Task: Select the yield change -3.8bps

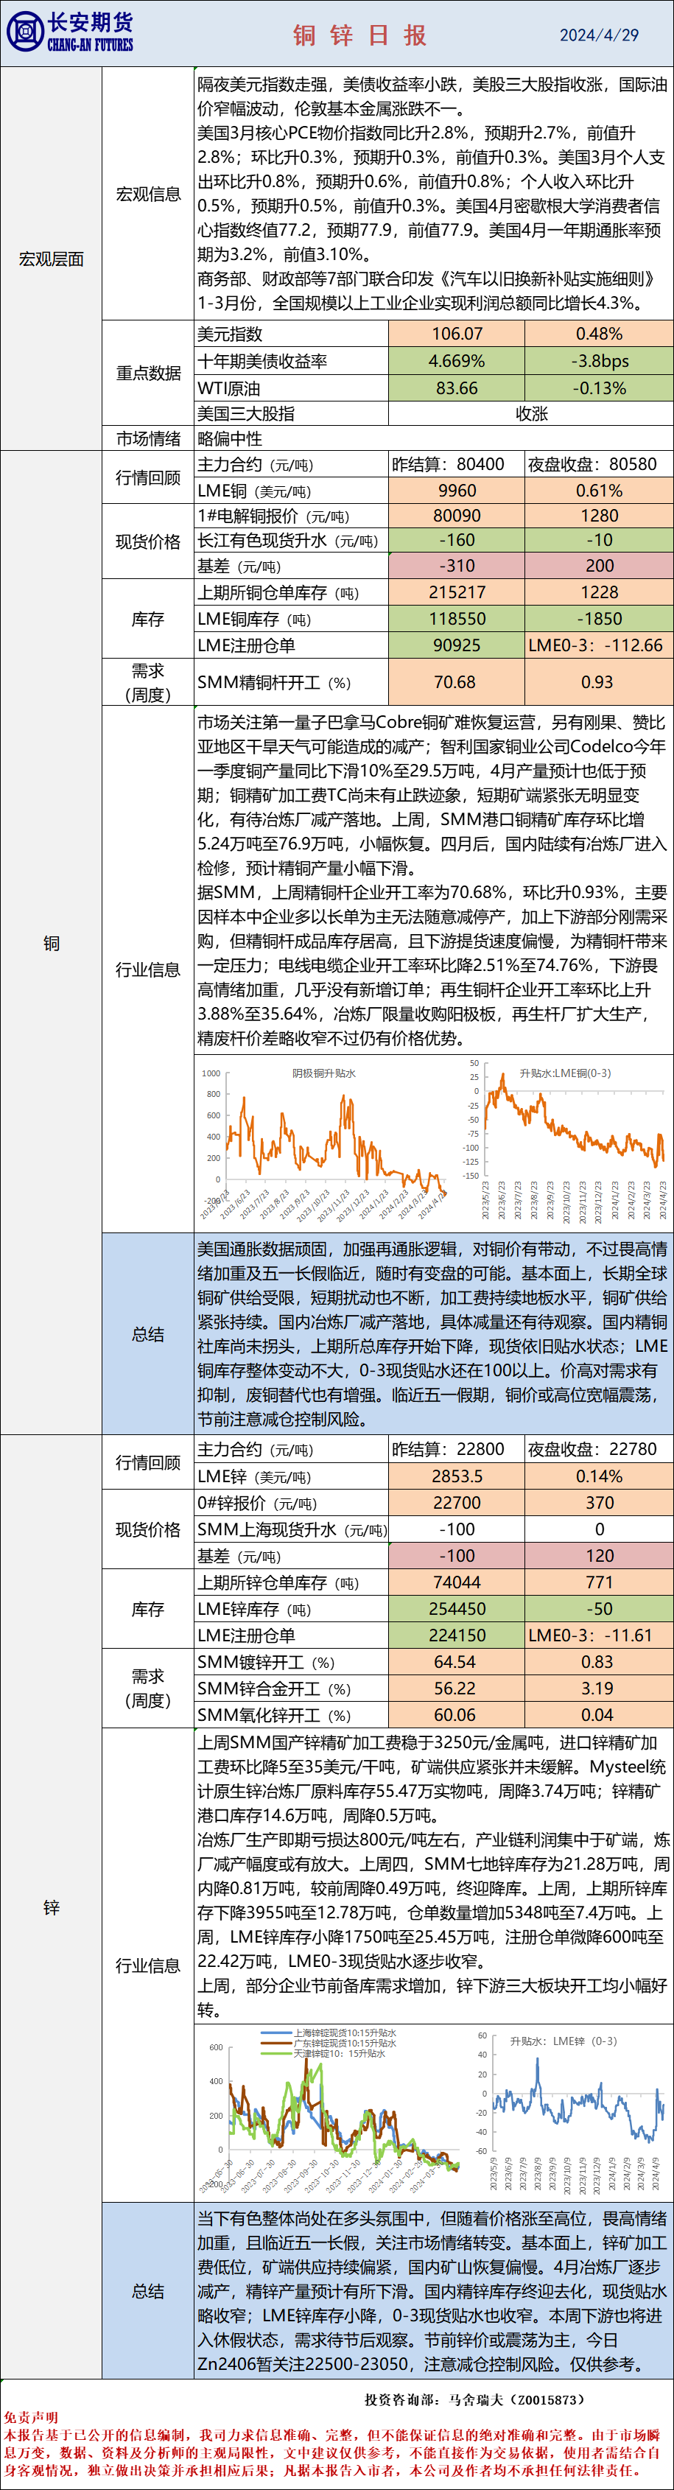Action: pos(600,360)
